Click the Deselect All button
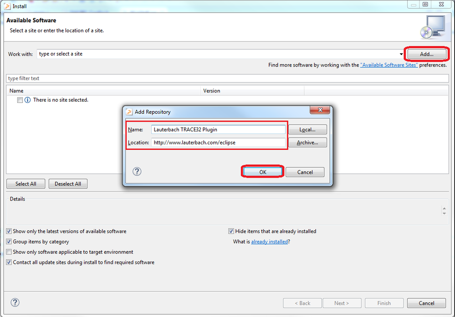This screenshot has width=455, height=317. [68, 184]
